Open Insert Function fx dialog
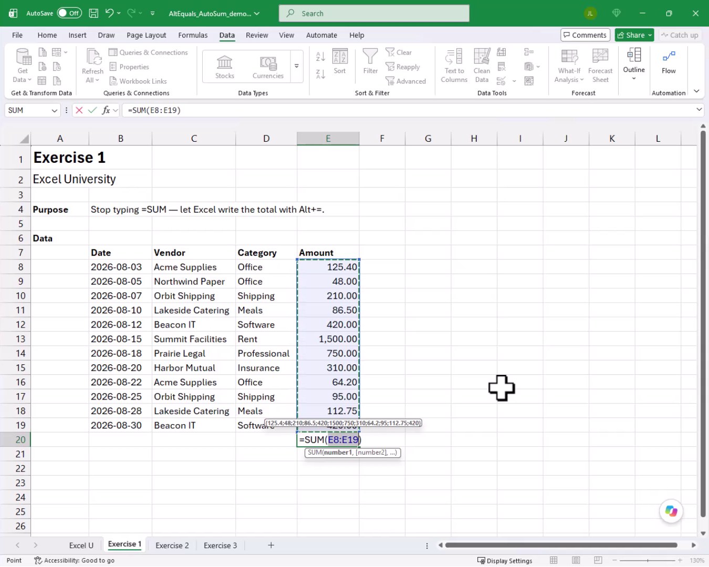 pos(106,110)
